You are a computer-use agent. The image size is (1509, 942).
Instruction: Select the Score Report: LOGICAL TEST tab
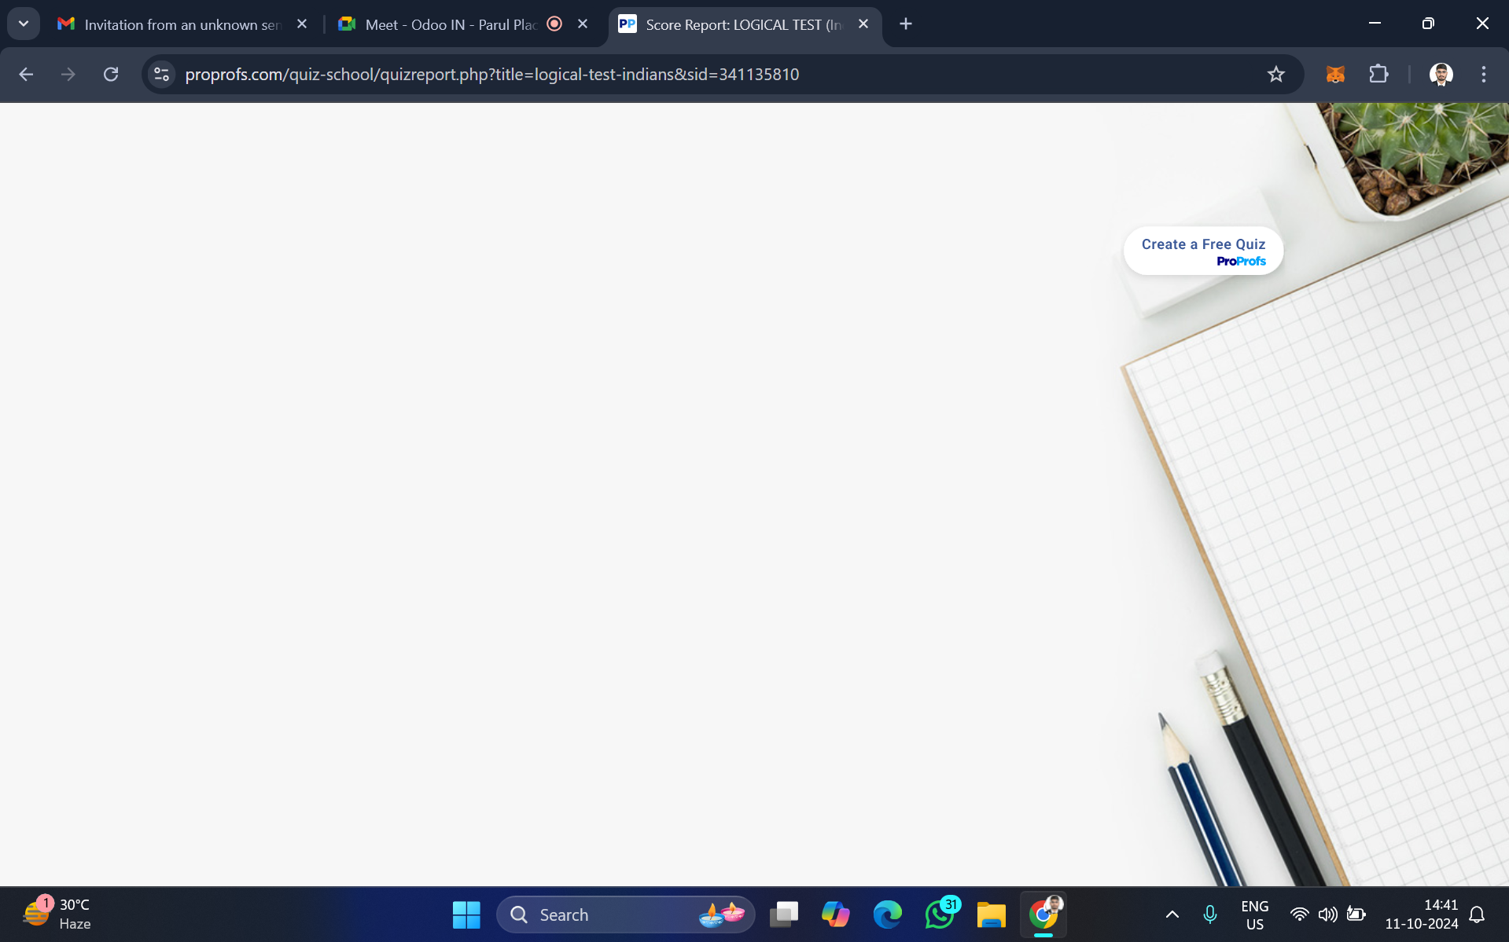coord(743,24)
